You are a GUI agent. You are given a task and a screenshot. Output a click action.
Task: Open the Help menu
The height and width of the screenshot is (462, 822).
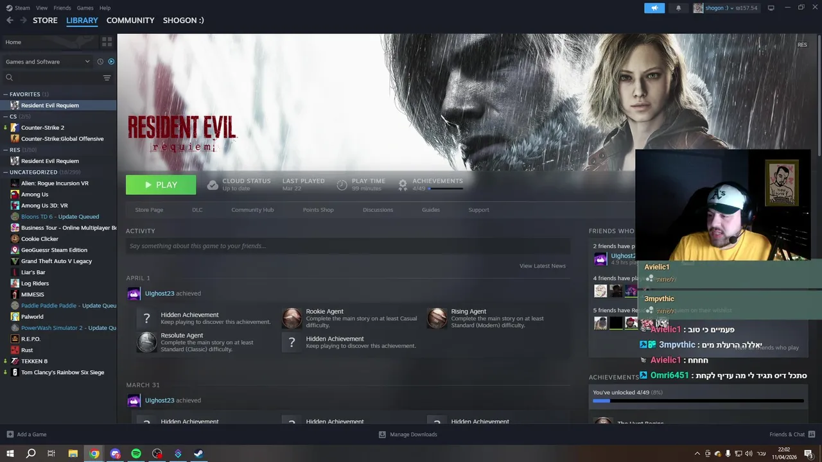105,8
